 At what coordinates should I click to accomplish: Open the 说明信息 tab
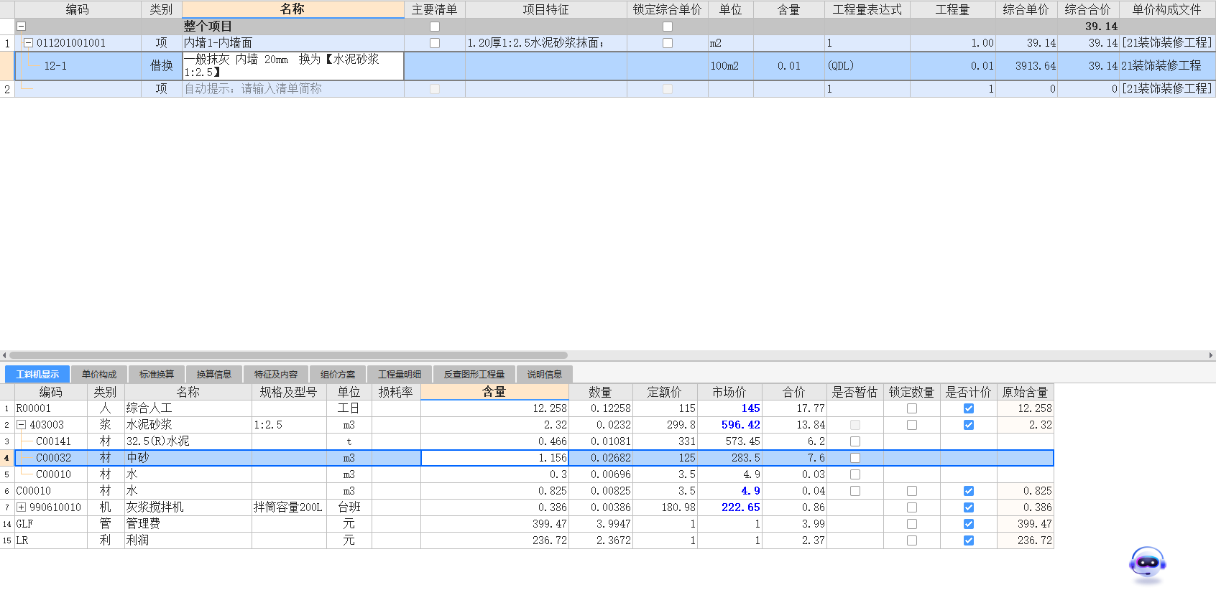click(545, 374)
